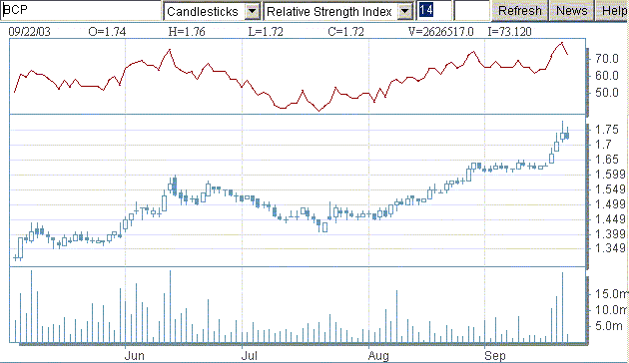Screen dimensions: 629x363
Task: Click the period field showing 14
Action: click(434, 11)
